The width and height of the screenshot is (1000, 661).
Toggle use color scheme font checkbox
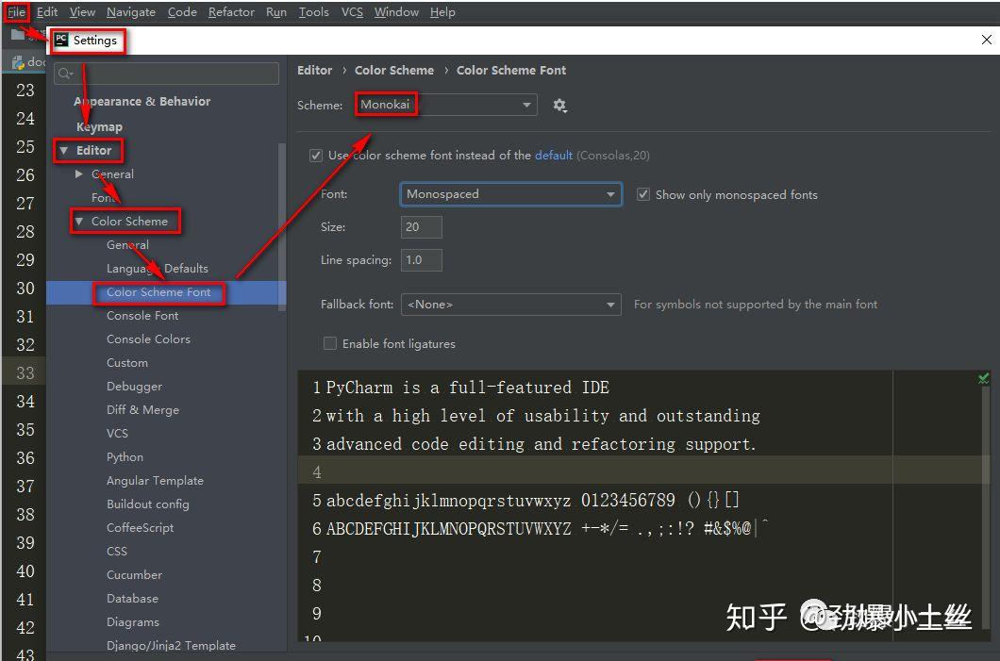pyautogui.click(x=316, y=156)
